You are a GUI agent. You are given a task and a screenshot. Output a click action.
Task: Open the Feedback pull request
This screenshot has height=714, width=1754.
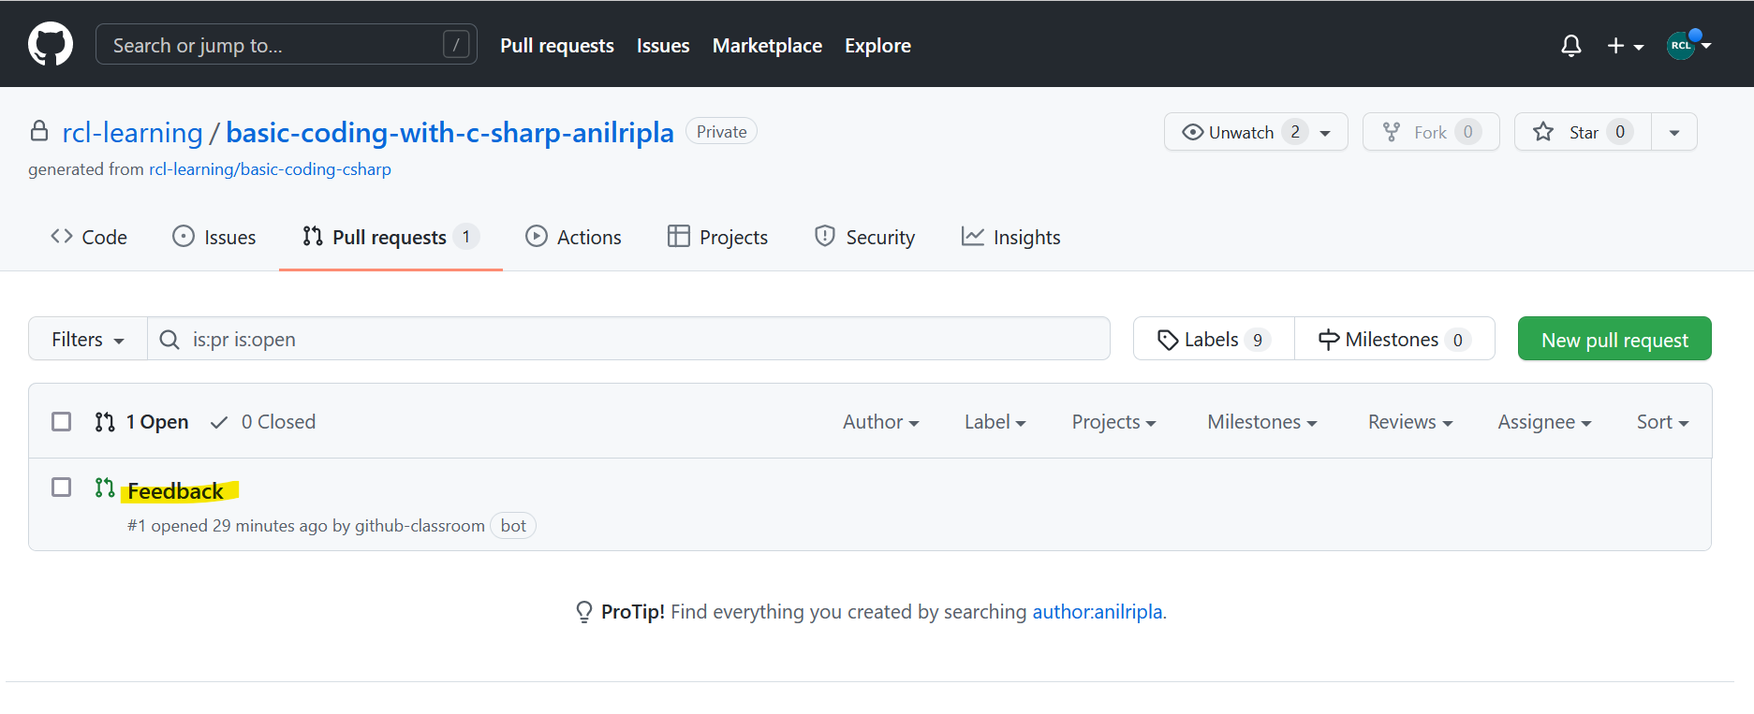coord(175,490)
